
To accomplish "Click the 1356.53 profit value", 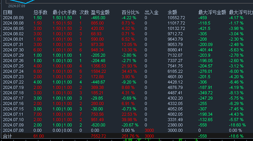I will click(99, 66).
